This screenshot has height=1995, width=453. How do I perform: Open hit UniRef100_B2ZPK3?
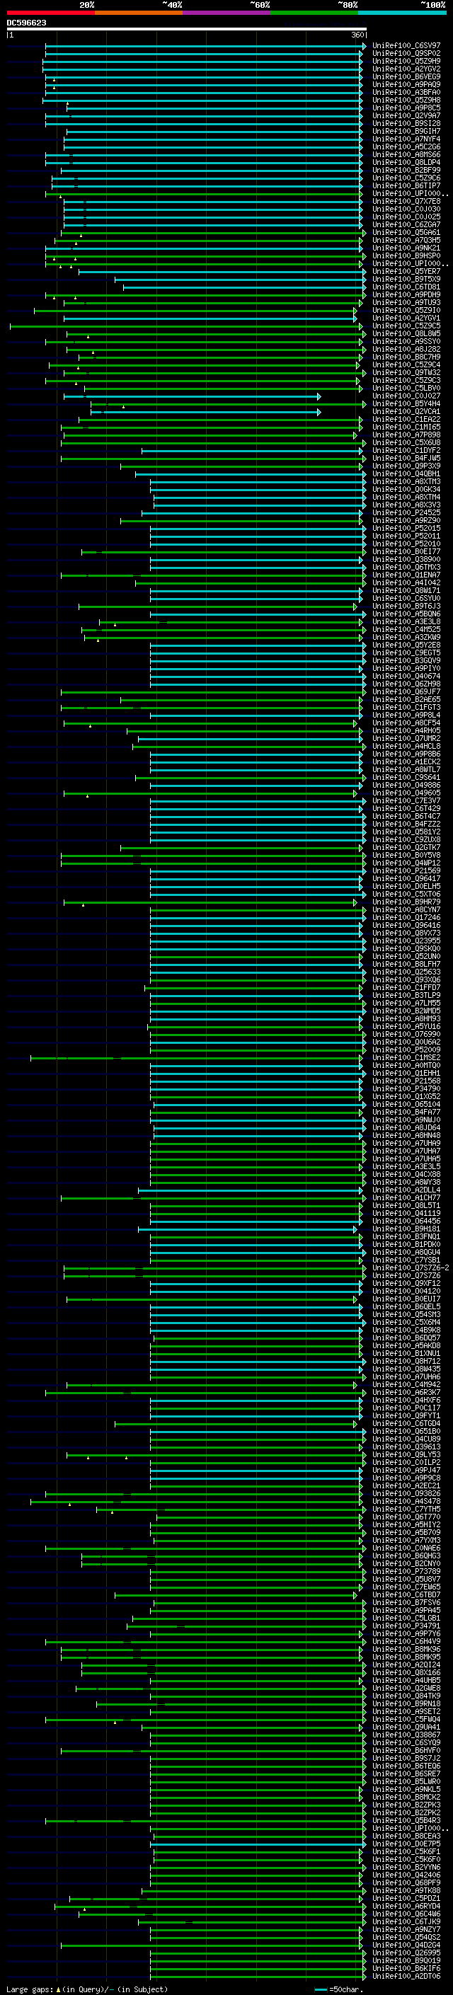[406, 1805]
